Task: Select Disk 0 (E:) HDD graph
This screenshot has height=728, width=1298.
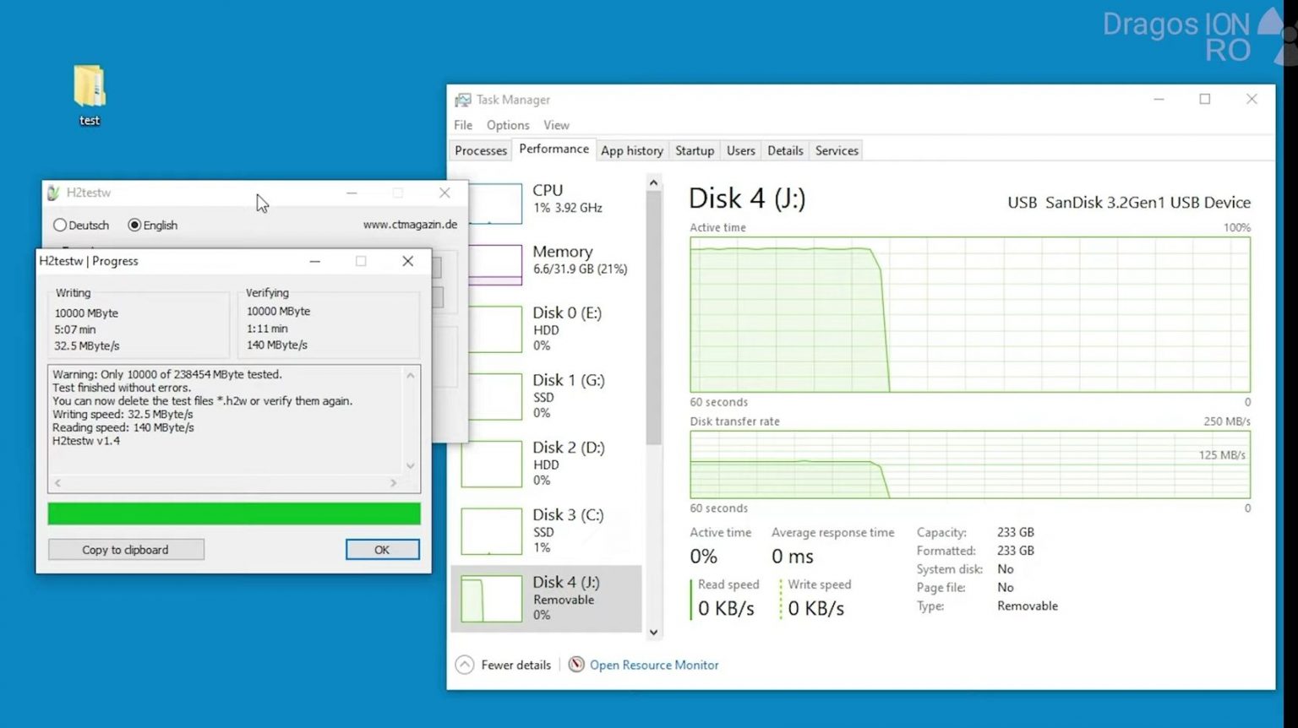Action: [492, 329]
